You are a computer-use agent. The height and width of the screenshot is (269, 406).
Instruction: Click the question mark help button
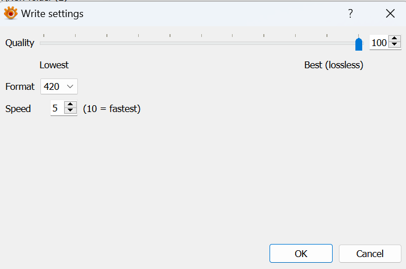click(350, 14)
